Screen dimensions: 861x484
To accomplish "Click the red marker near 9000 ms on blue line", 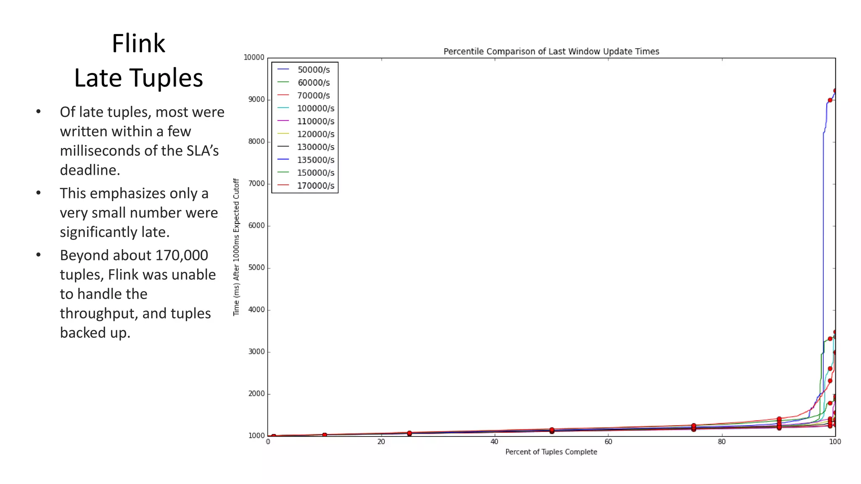I will point(830,100).
